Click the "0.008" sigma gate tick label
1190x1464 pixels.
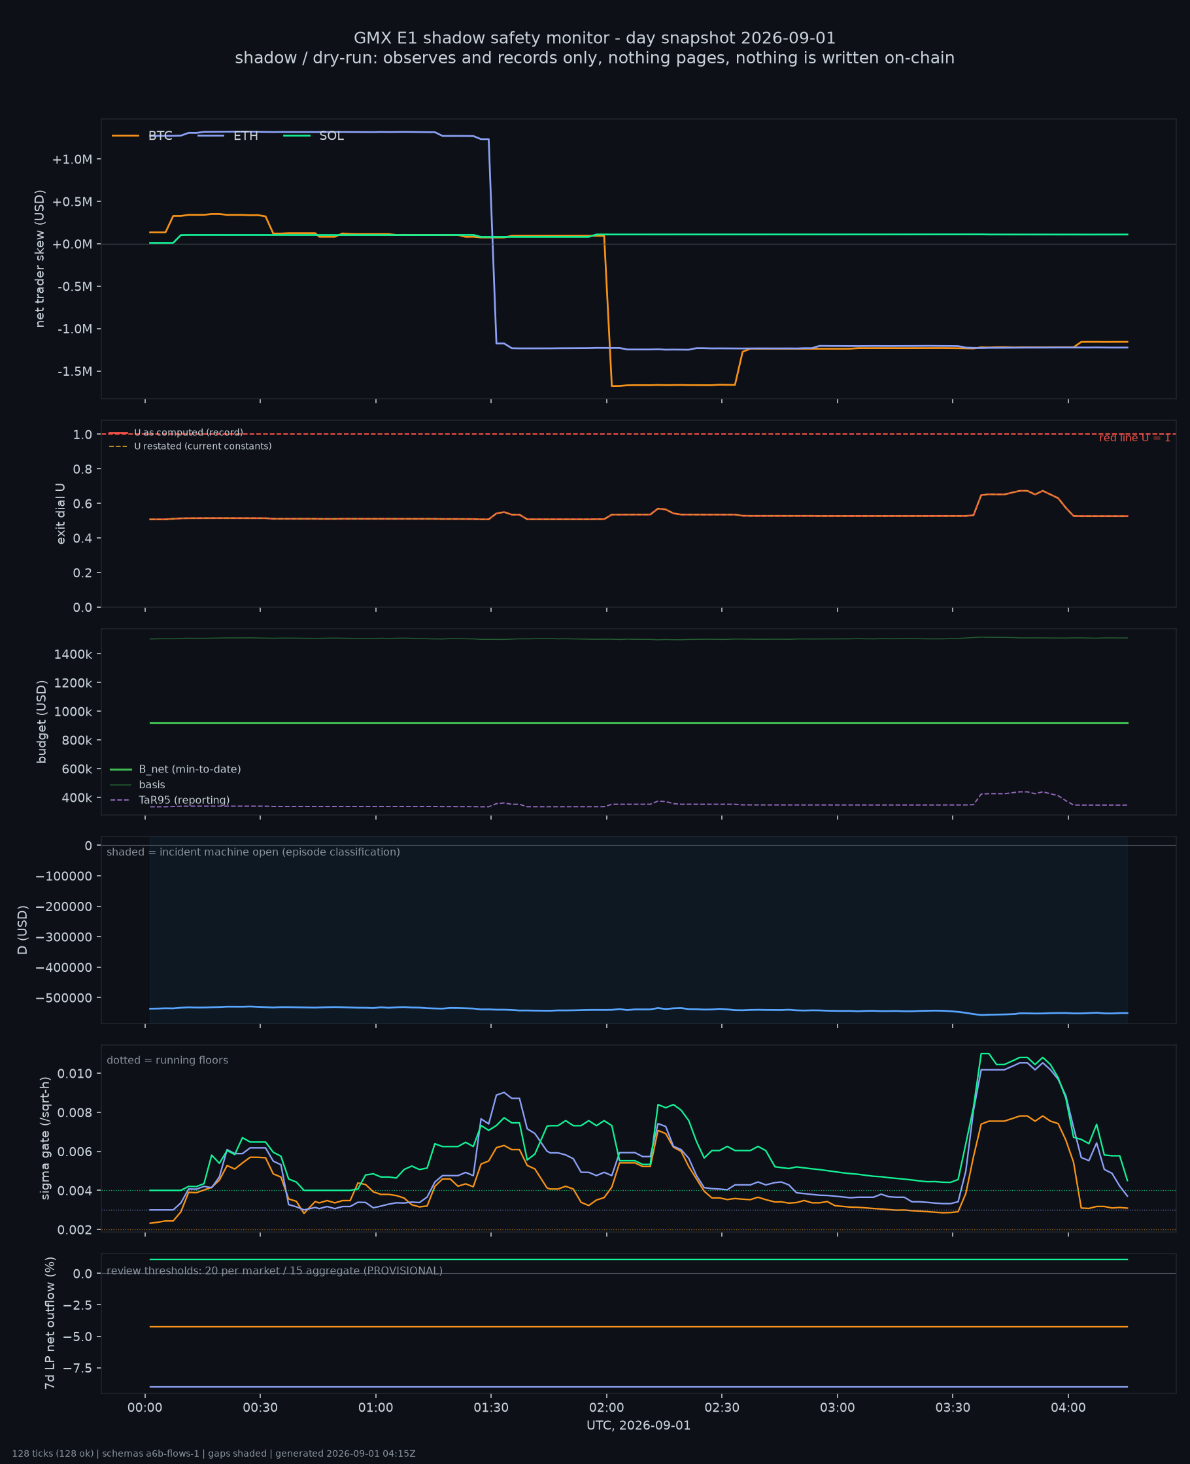point(75,1112)
